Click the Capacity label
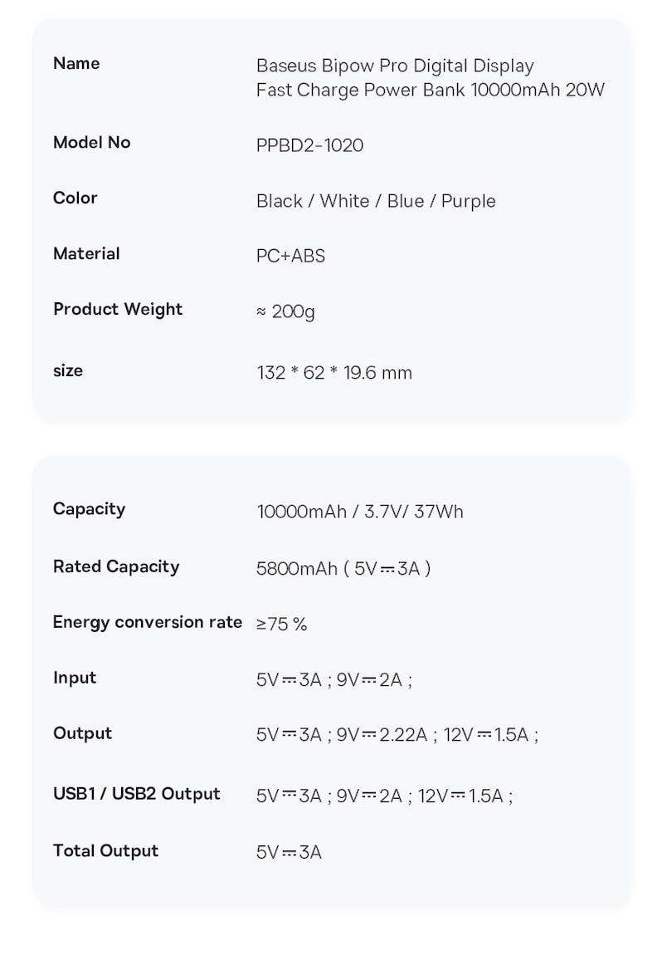The image size is (662, 960). pos(90,509)
